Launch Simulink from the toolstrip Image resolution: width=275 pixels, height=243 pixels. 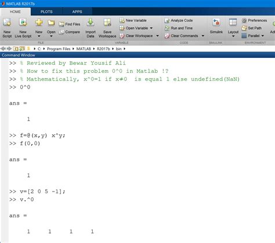tap(216, 27)
